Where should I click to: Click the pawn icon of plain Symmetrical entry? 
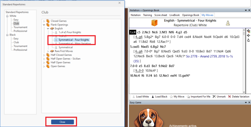pos(56,47)
